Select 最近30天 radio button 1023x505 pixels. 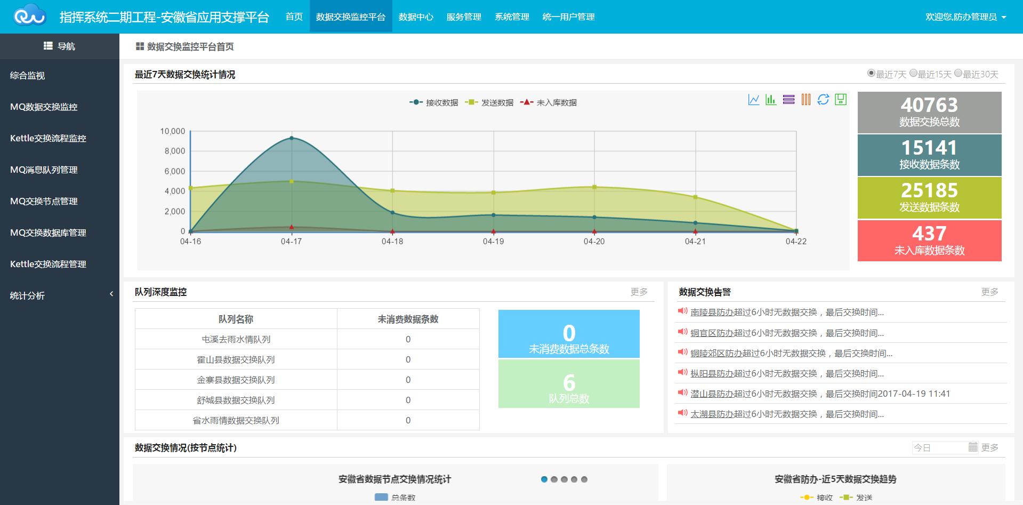point(958,73)
